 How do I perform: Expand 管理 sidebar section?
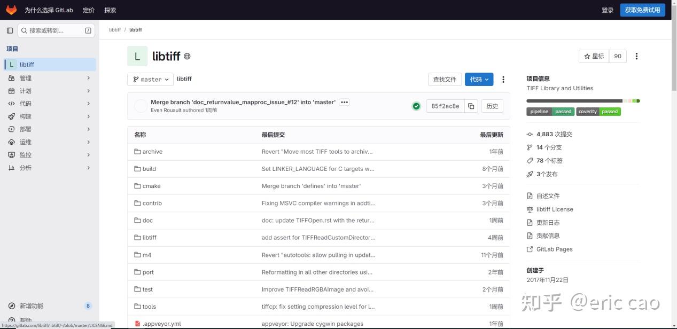[x=49, y=78]
